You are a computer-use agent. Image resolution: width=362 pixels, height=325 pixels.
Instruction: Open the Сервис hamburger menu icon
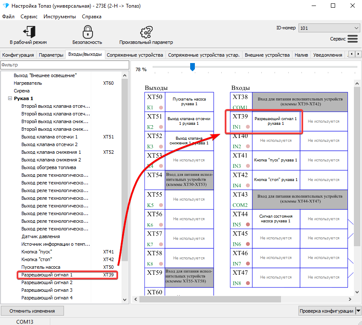(353, 39)
